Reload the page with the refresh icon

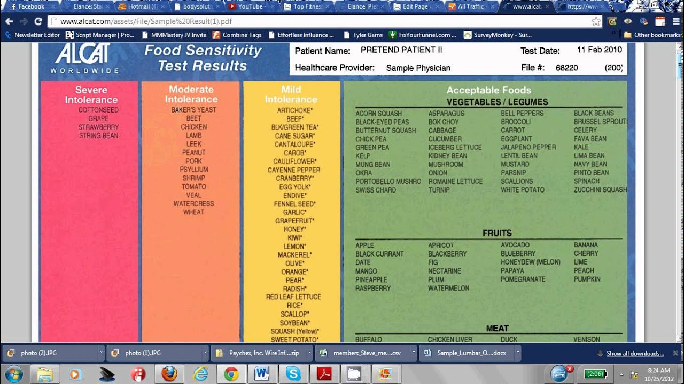(38, 21)
